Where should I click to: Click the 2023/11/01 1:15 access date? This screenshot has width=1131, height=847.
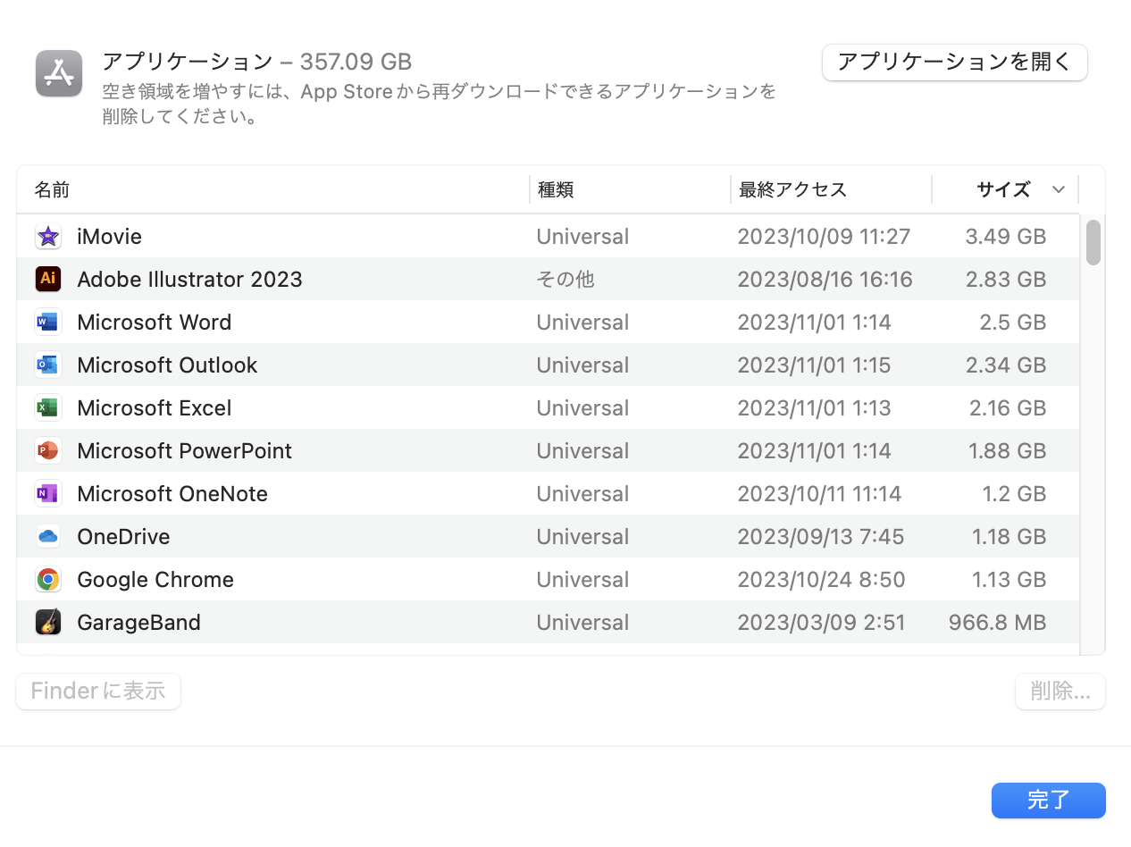coord(814,365)
